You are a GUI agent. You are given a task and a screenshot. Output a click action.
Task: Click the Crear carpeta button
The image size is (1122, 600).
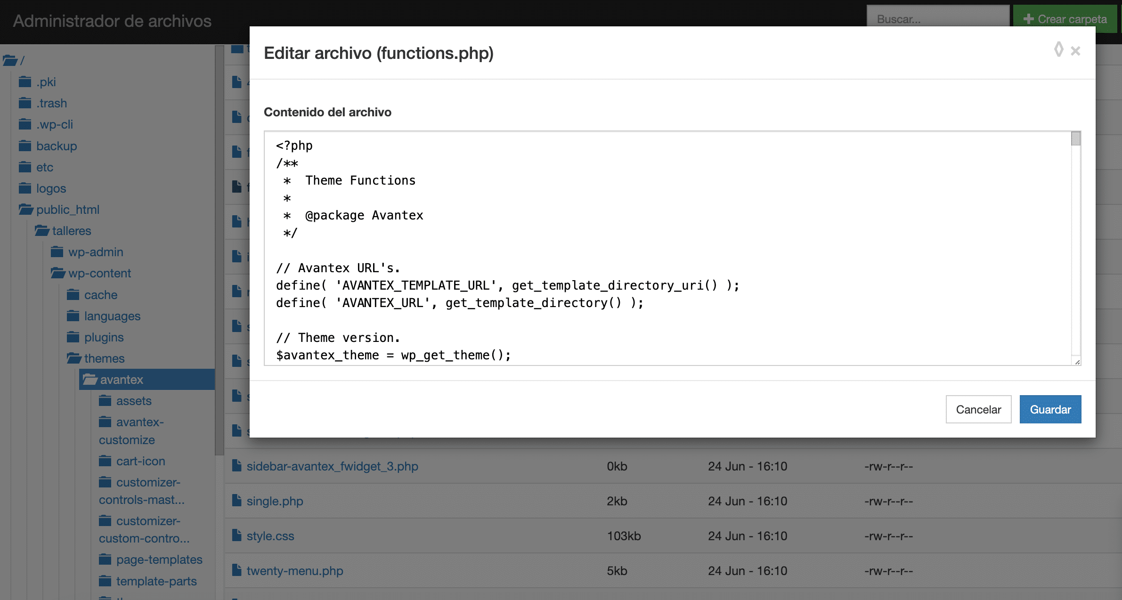pos(1065,19)
